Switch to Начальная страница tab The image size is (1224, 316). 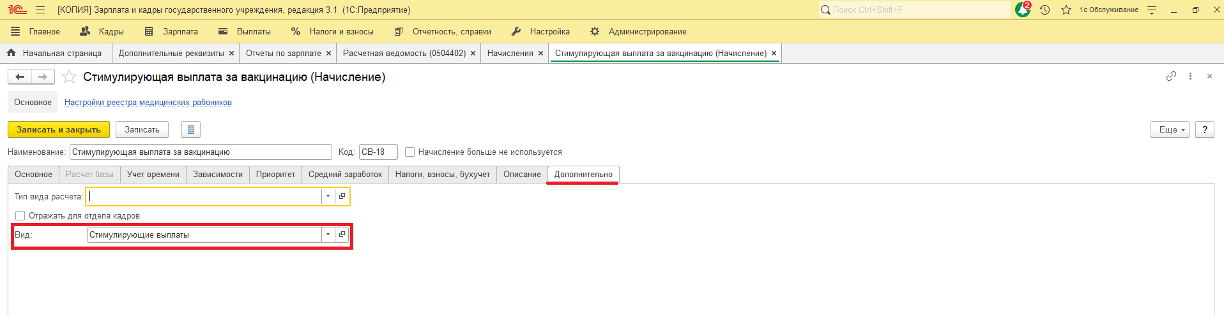tap(55, 53)
